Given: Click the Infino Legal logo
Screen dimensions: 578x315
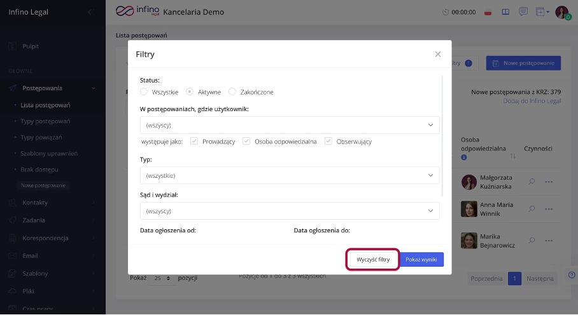Looking at the screenshot, I should [x=137, y=11].
